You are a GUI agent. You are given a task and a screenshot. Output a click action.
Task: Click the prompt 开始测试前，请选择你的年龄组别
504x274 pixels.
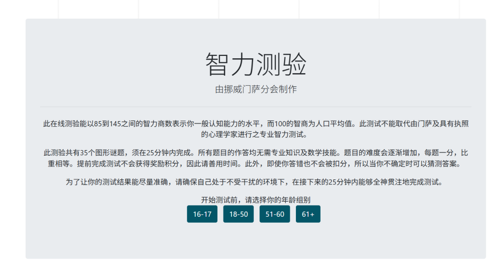click(x=256, y=200)
